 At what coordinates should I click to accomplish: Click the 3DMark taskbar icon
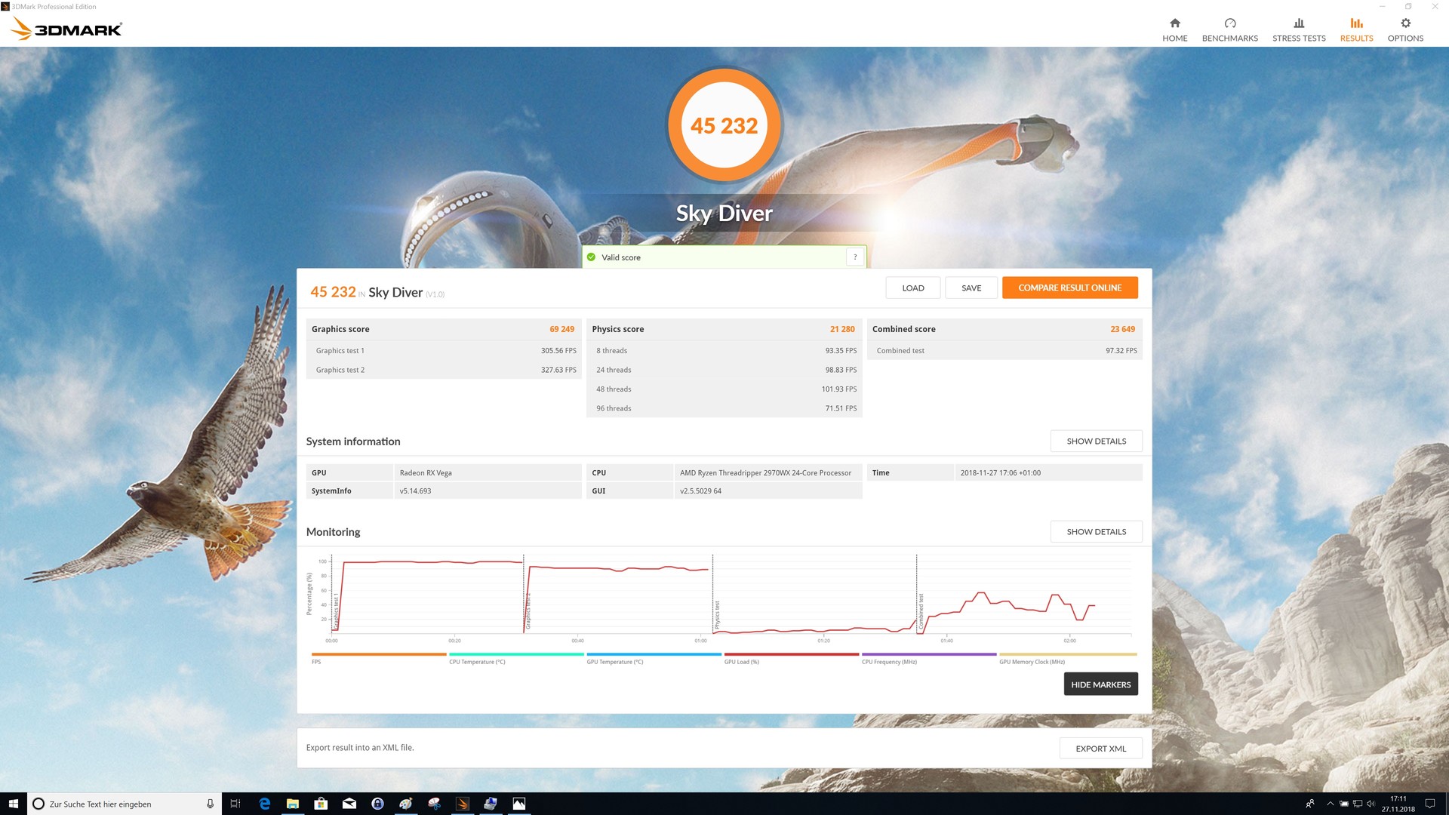click(463, 804)
